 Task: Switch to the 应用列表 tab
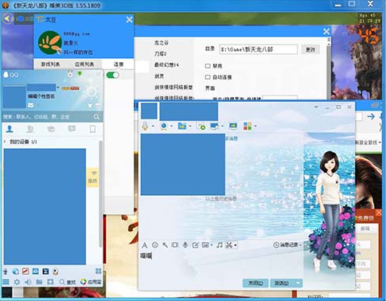[x=84, y=64]
